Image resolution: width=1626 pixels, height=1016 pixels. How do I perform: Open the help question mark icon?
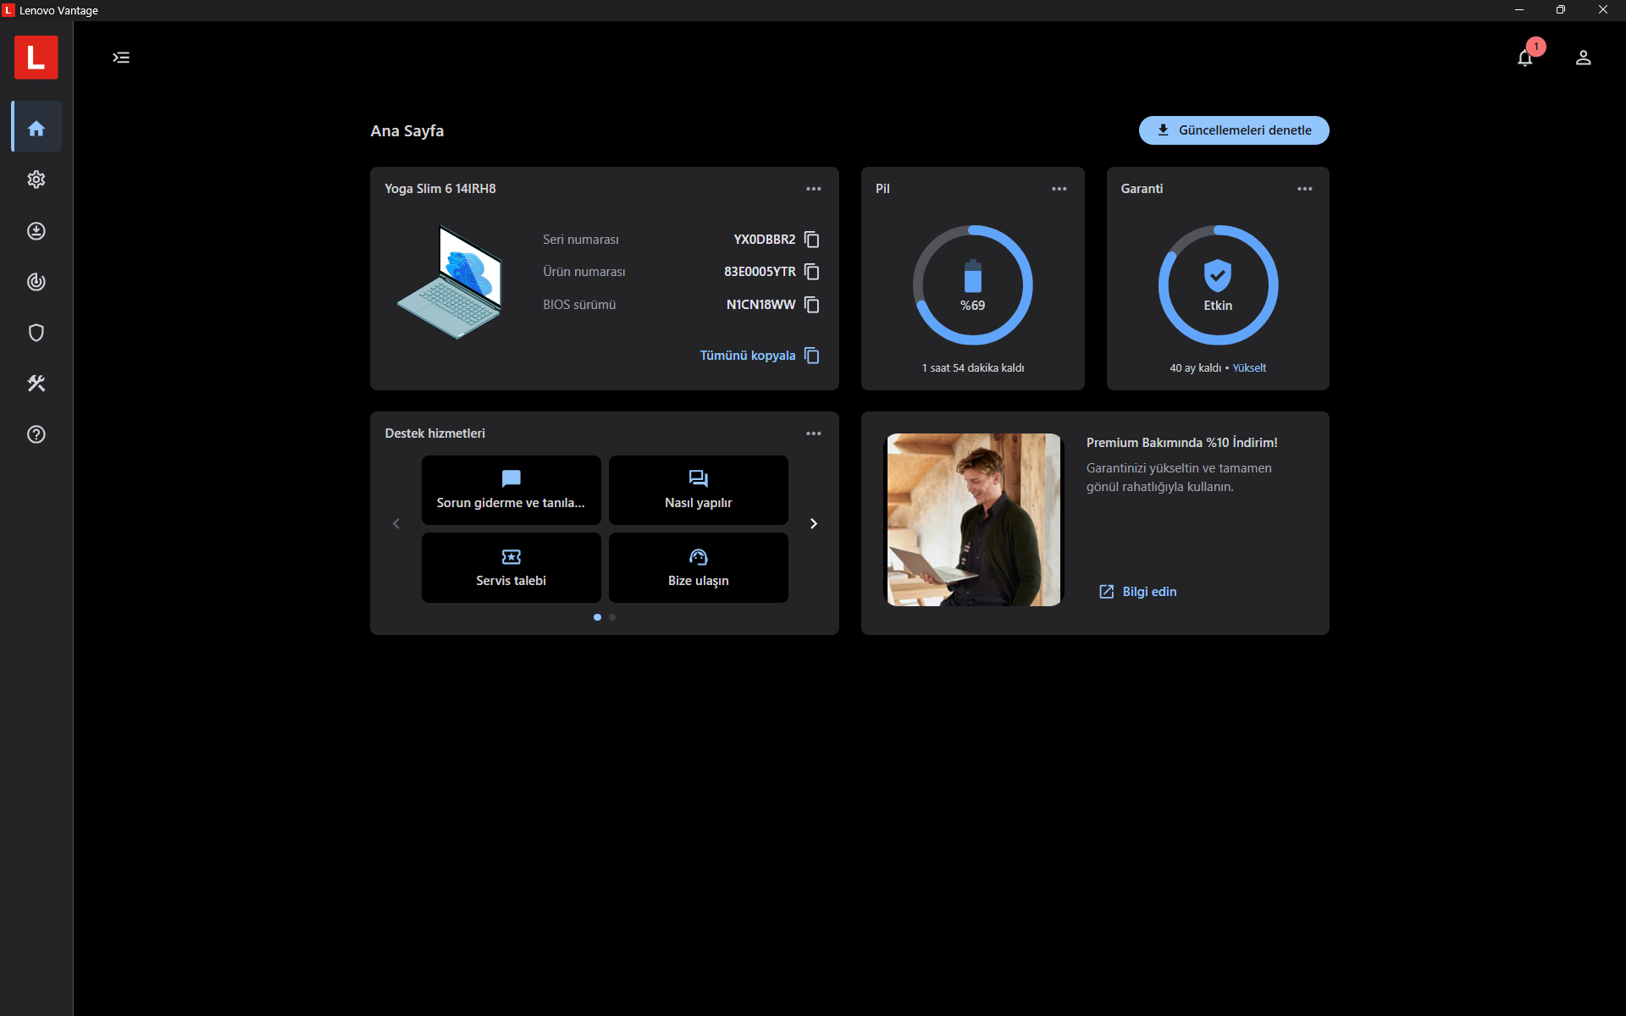(36, 434)
